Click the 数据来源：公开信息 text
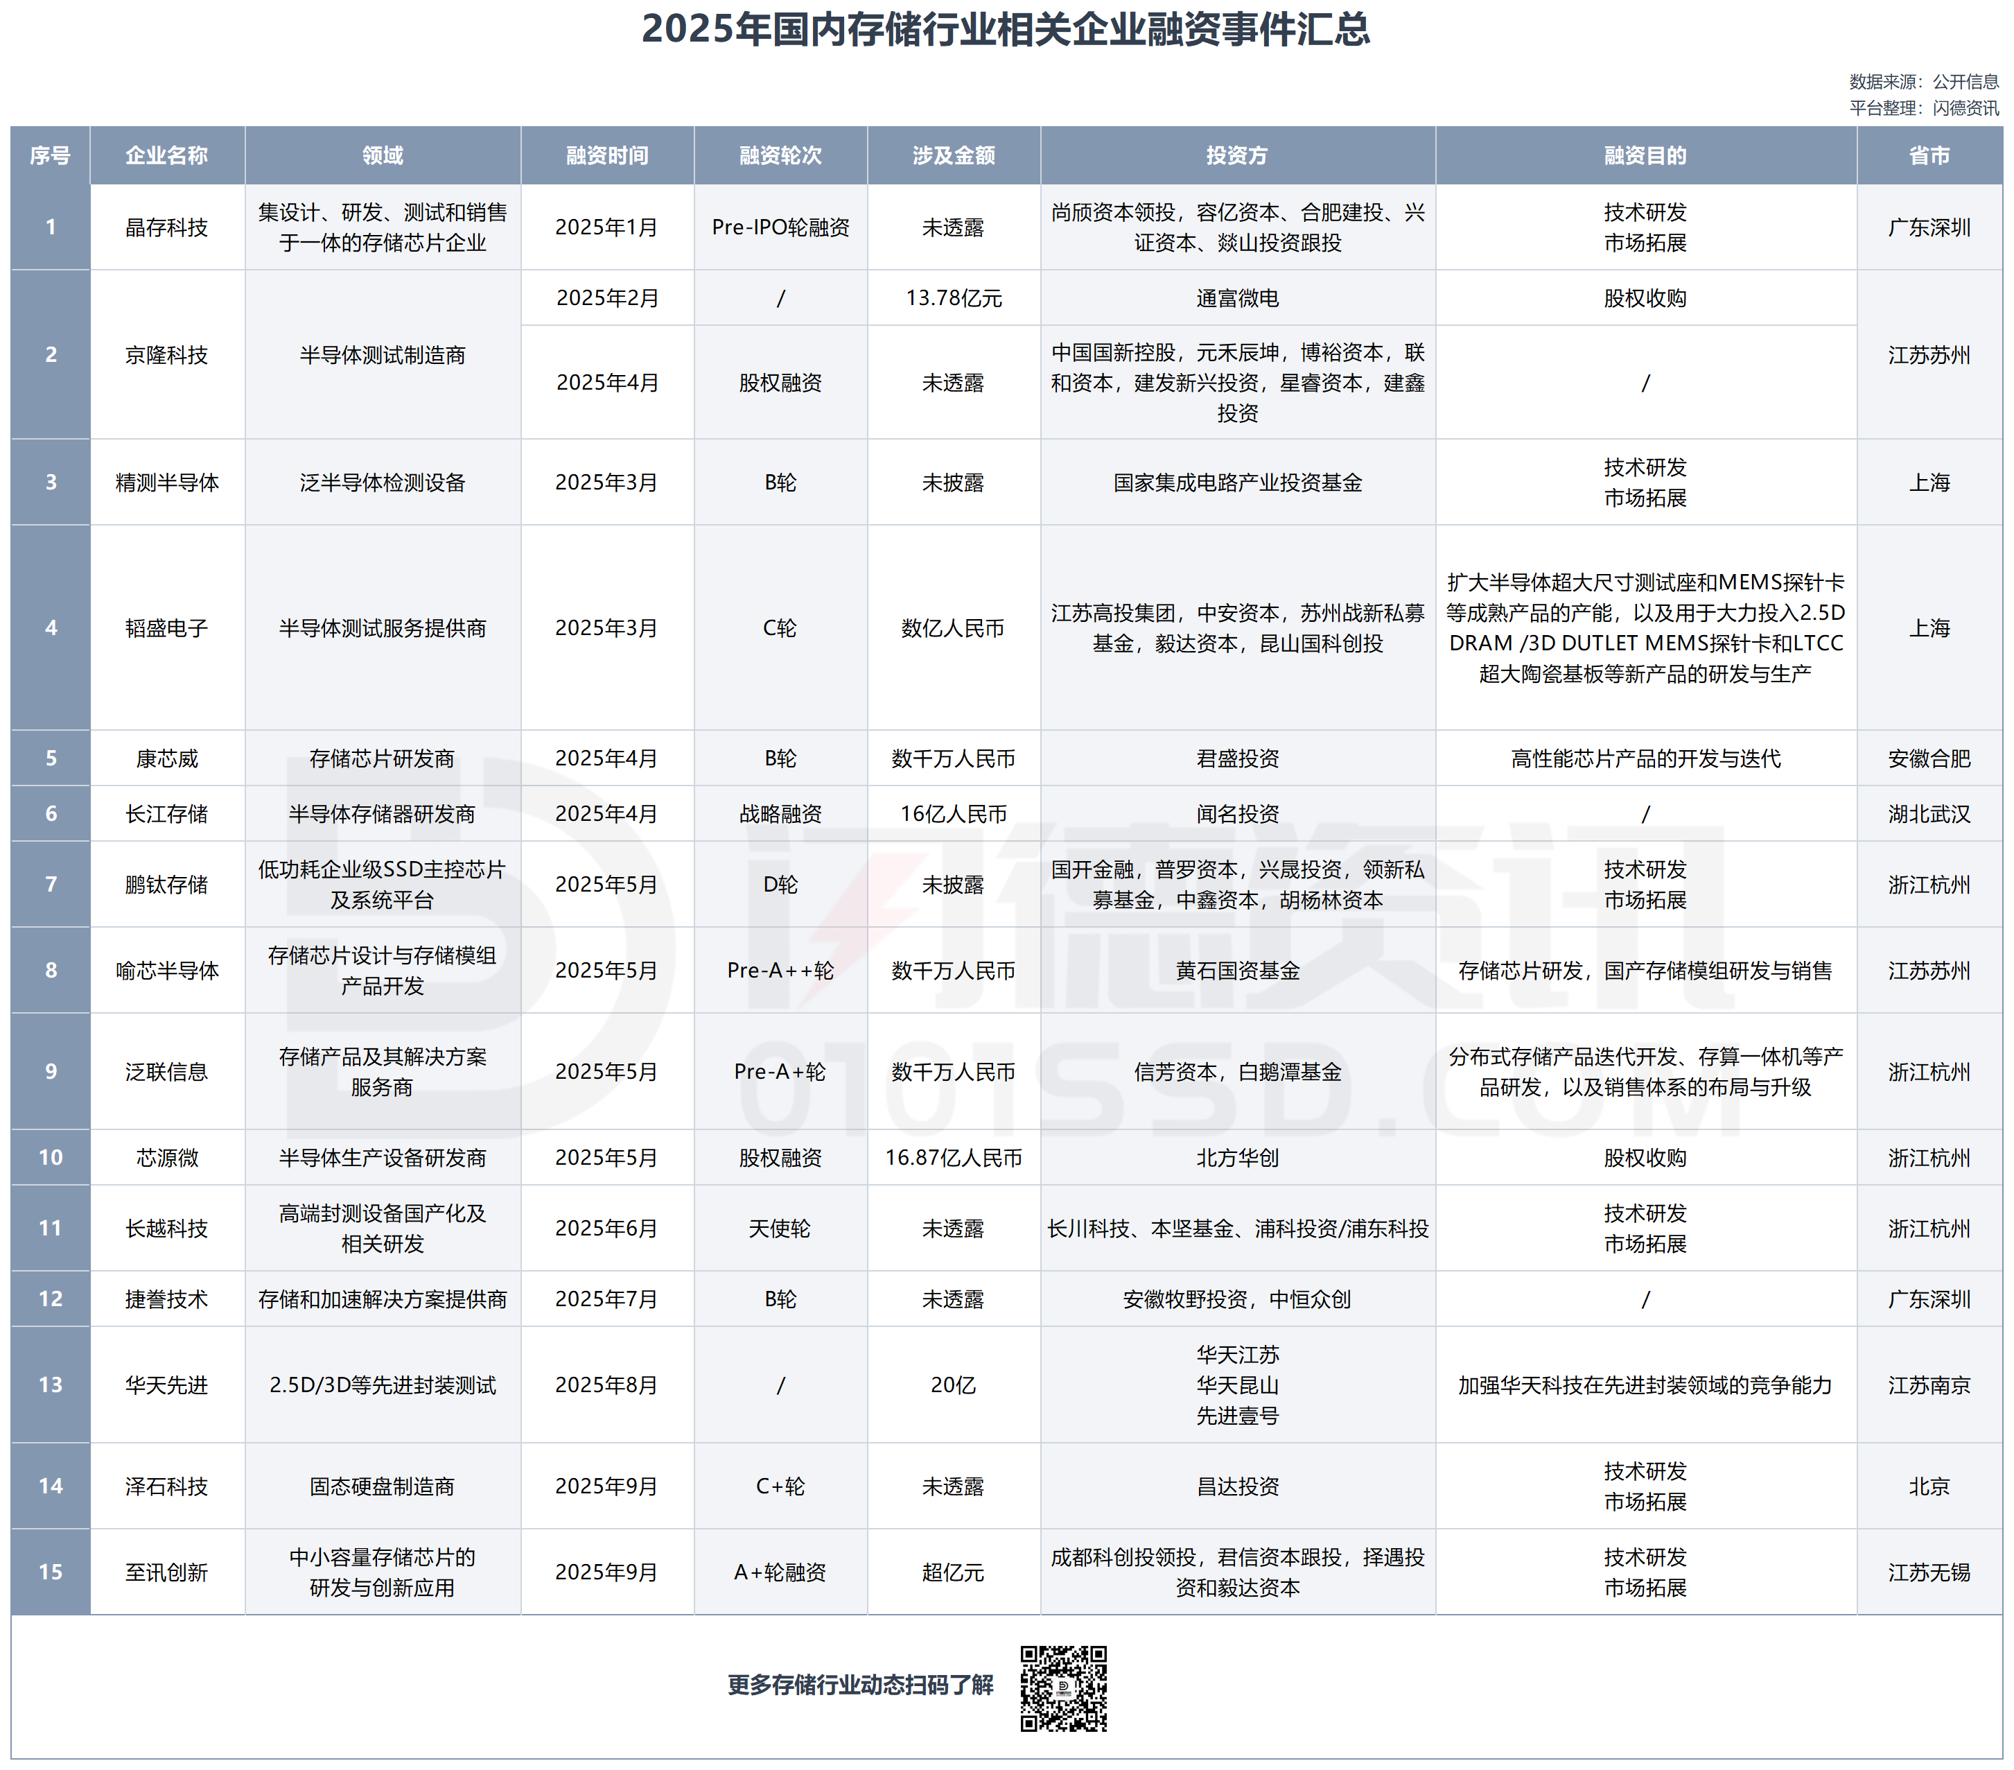Viewport: 2014px width, 1770px height. (x=1923, y=82)
